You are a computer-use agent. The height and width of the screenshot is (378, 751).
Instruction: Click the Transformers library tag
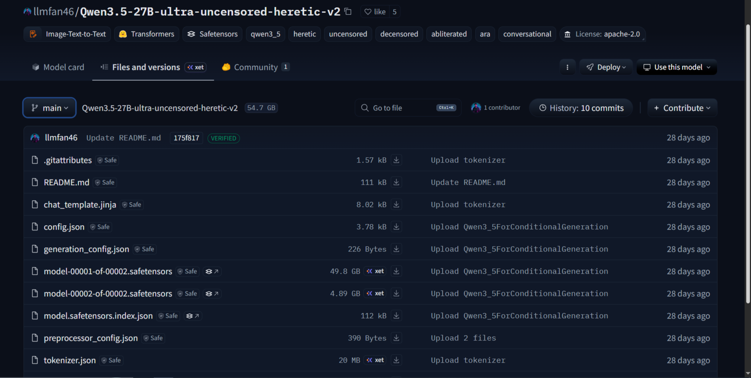click(x=146, y=34)
